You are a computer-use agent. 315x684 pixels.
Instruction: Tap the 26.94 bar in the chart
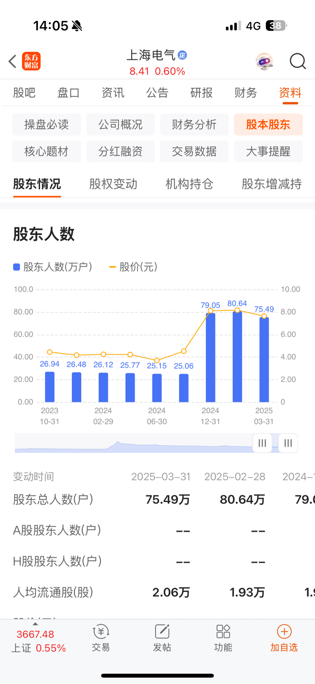pyautogui.click(x=50, y=387)
